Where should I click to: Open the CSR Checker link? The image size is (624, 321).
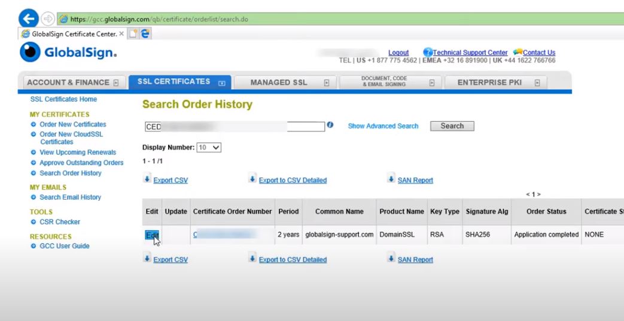[x=60, y=222]
